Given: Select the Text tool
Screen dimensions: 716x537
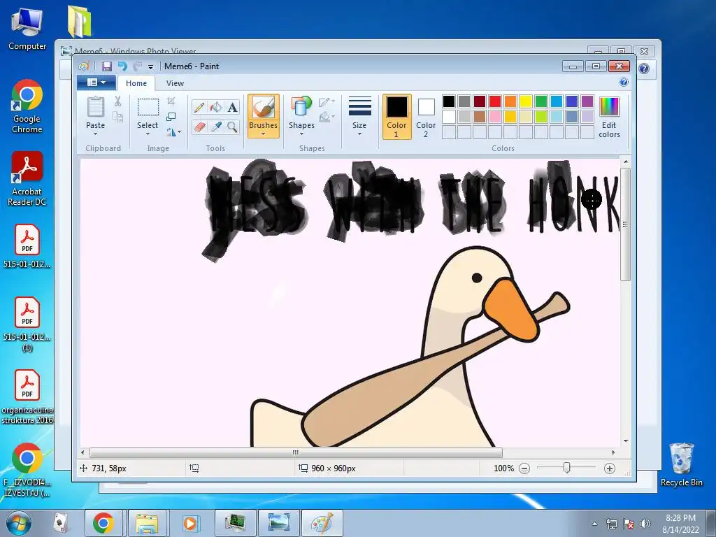Looking at the screenshot, I should [232, 107].
